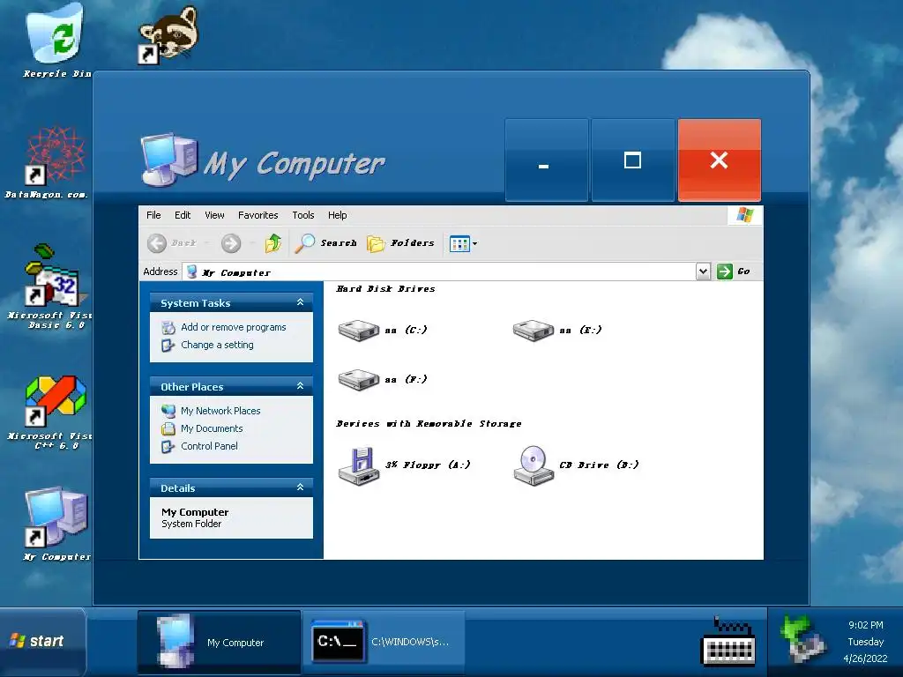Image resolution: width=903 pixels, height=677 pixels.
Task: Open the Help menu
Action: coord(338,215)
